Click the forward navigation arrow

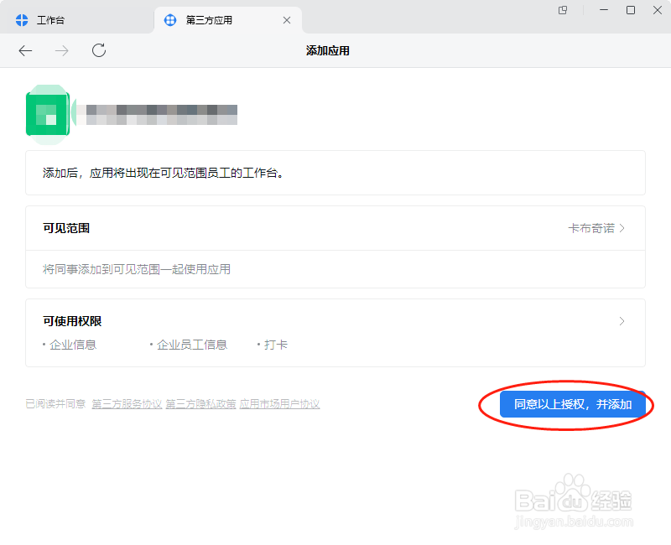[60, 50]
